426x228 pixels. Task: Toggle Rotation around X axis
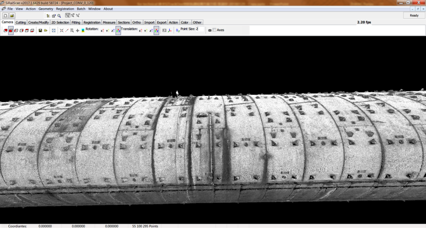click(102, 30)
